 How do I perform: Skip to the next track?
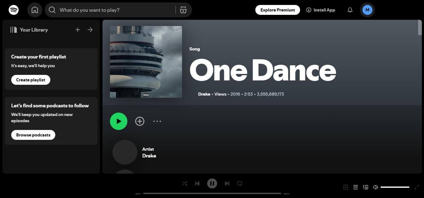coord(227,183)
